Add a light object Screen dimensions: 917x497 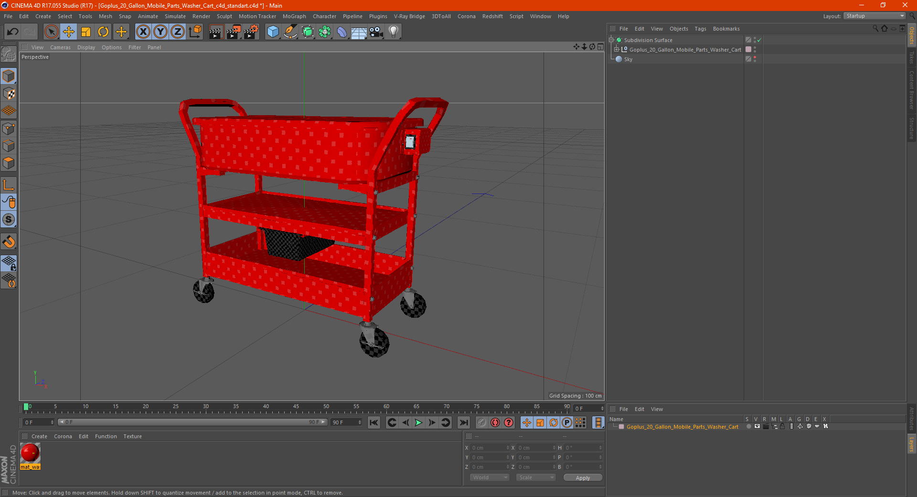pyautogui.click(x=394, y=32)
